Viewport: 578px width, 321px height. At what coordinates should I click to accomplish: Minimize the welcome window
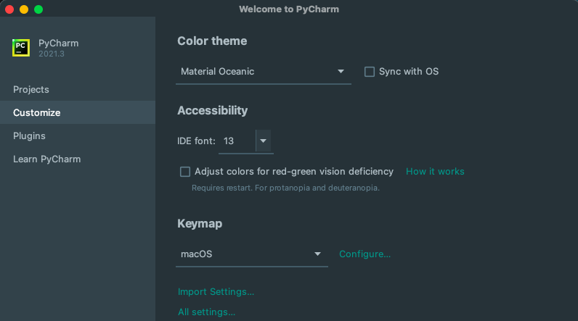tap(24, 9)
